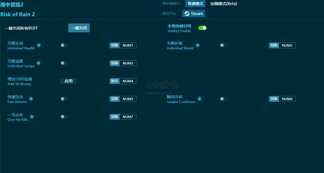Click the star icon beside One-Hit Kills

tap(32, 117)
